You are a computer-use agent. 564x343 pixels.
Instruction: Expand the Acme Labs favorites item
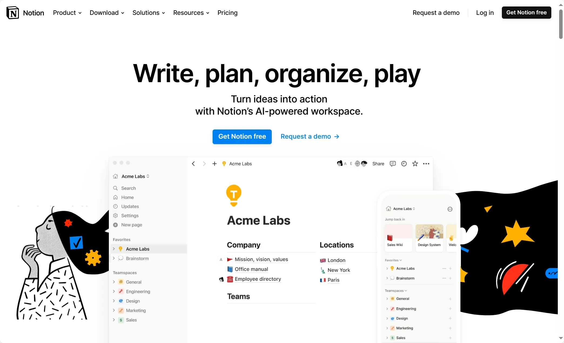114,249
